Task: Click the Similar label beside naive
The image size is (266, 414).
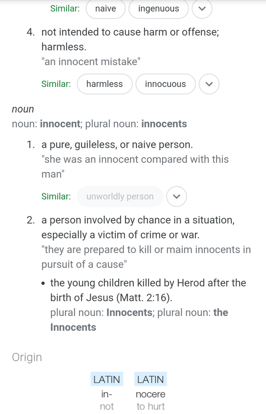Action: coord(65,8)
